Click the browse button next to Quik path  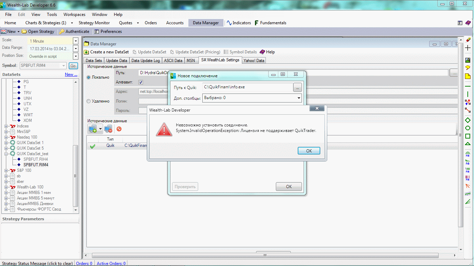click(297, 87)
